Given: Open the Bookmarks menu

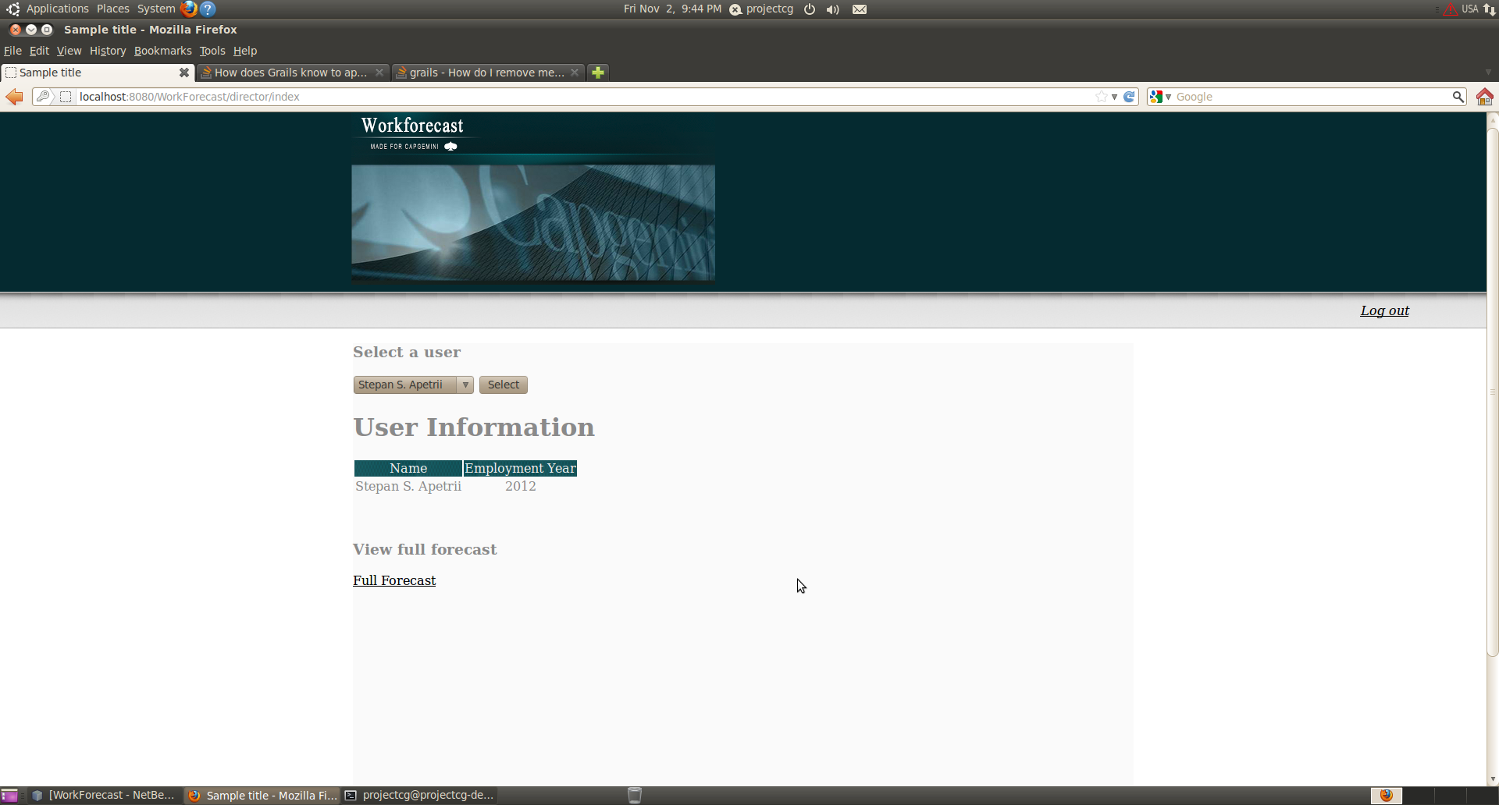Looking at the screenshot, I should (x=162, y=51).
